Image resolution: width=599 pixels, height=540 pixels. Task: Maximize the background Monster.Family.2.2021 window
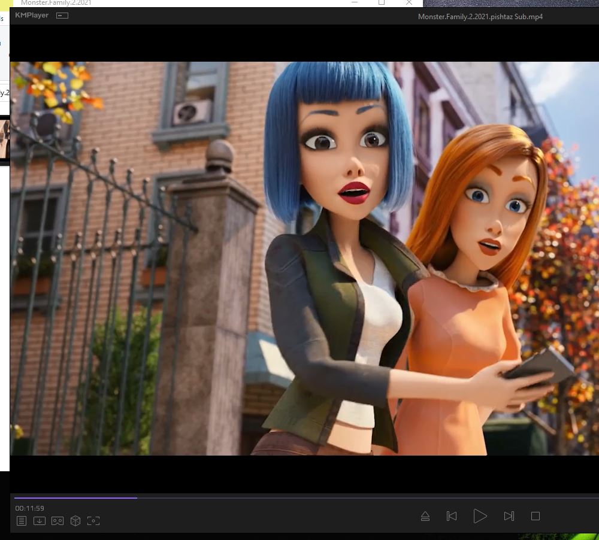tap(382, 3)
